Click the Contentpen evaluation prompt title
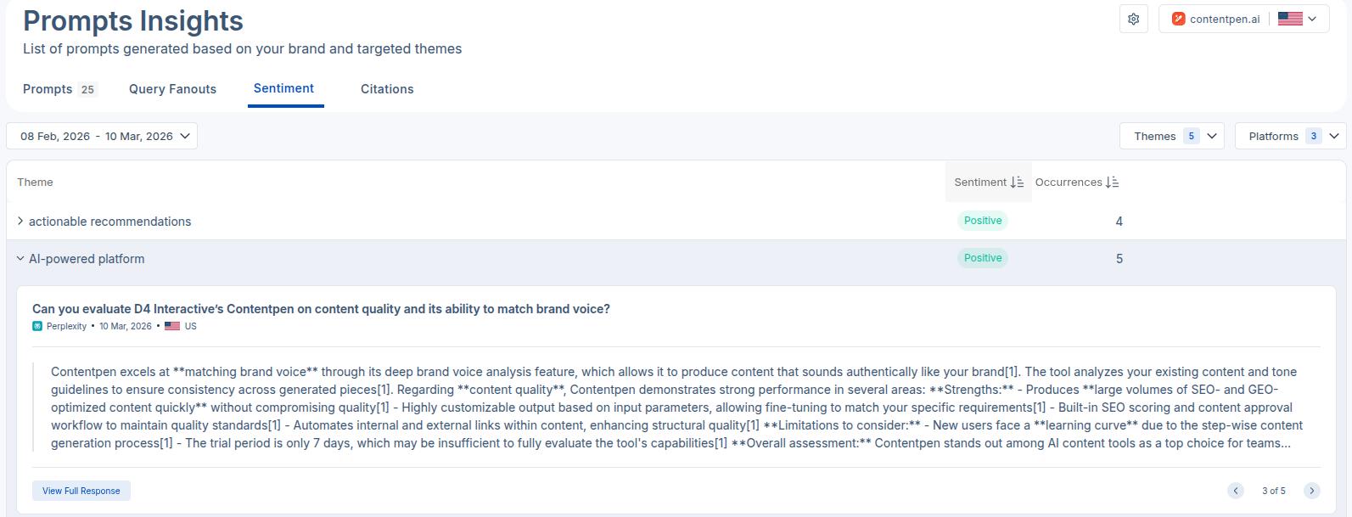 point(321,309)
